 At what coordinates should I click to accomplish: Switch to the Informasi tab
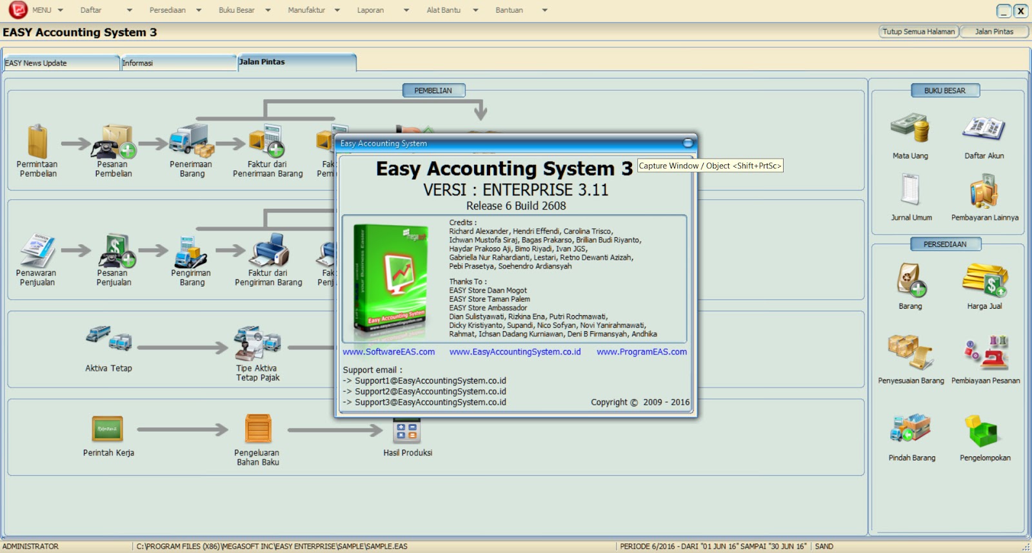click(179, 63)
